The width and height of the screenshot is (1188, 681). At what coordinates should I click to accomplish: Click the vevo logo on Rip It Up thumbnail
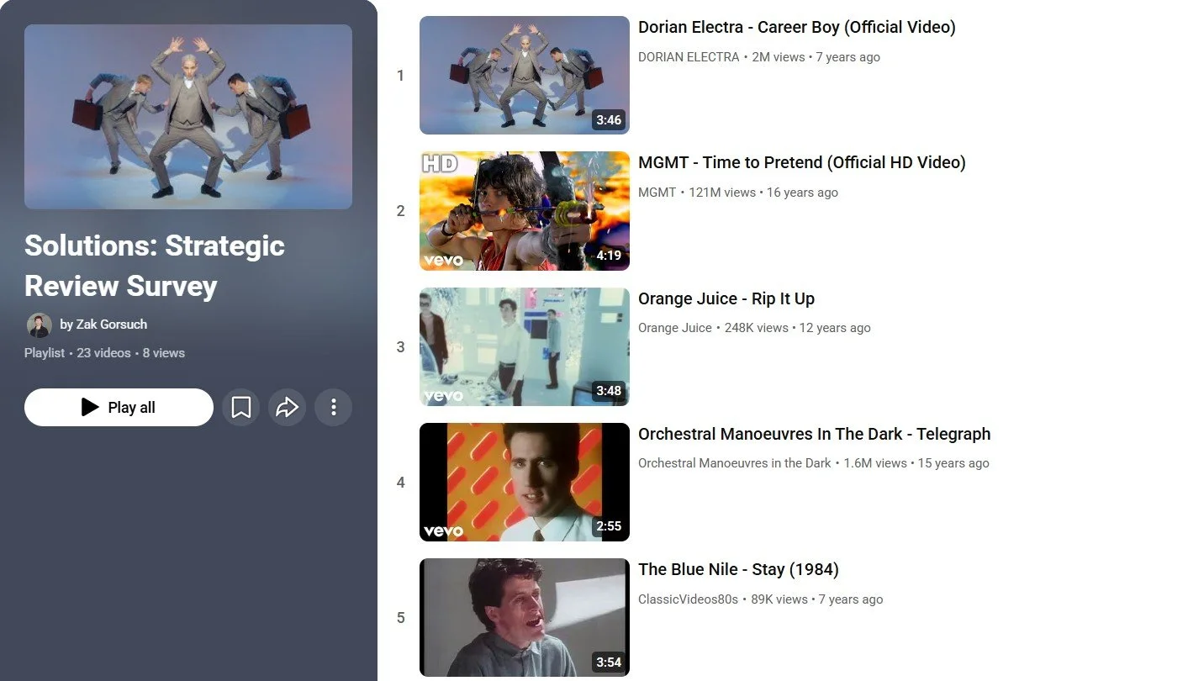pos(444,395)
